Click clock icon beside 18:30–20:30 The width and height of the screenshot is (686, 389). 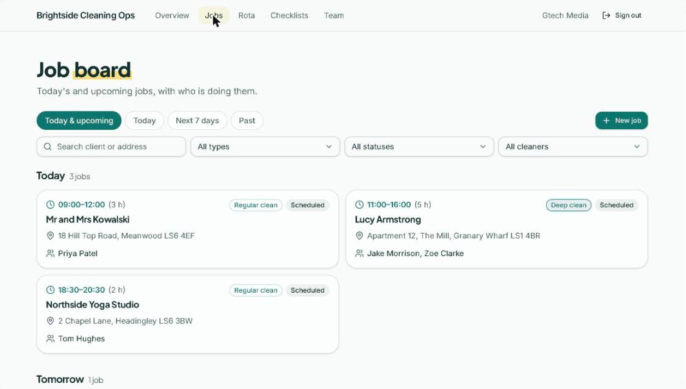click(50, 290)
